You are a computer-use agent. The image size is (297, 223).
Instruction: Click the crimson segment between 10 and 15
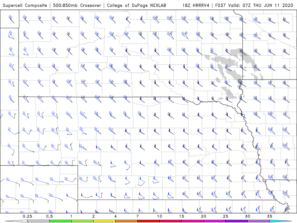tap(170, 221)
